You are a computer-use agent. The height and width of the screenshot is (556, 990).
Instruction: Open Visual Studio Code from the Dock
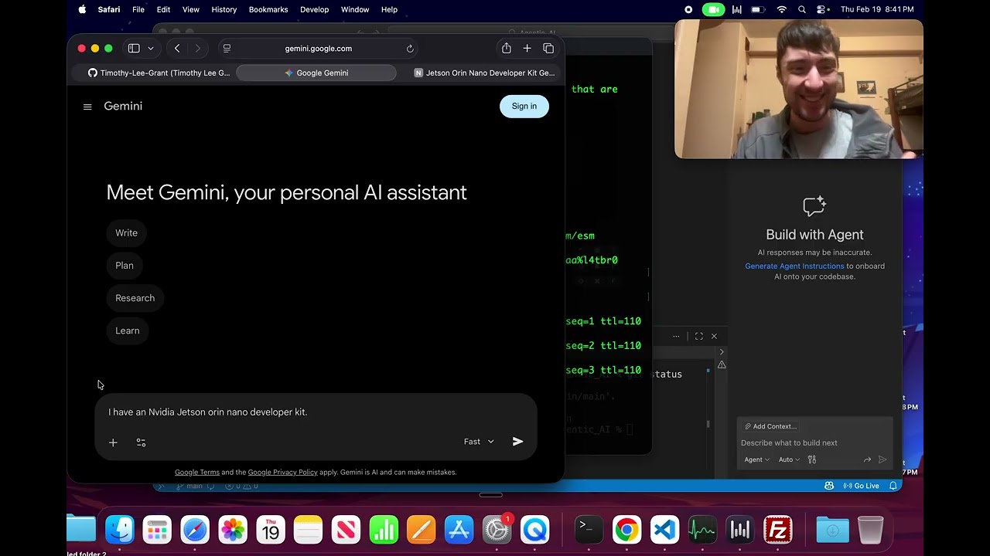[664, 530]
